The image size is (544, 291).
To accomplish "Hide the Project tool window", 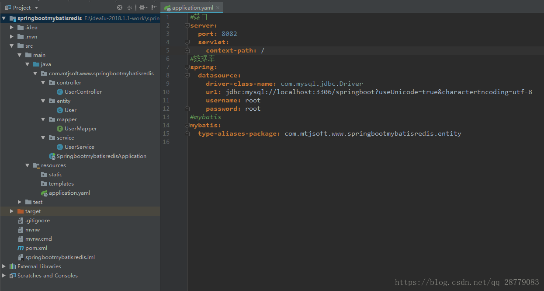I will pyautogui.click(x=154, y=7).
